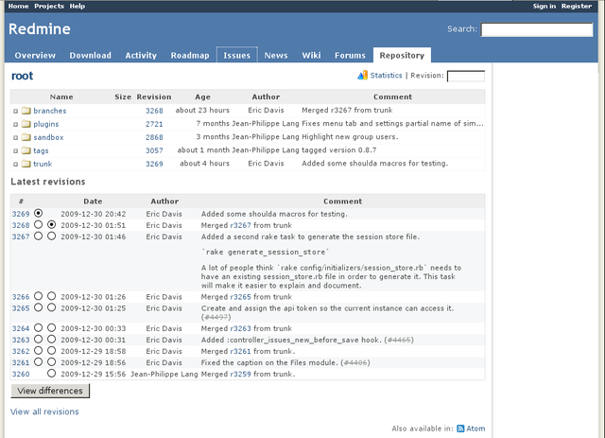The image size is (605, 438).
Task: Select second radio button for revision 3267
Action: pyautogui.click(x=52, y=236)
